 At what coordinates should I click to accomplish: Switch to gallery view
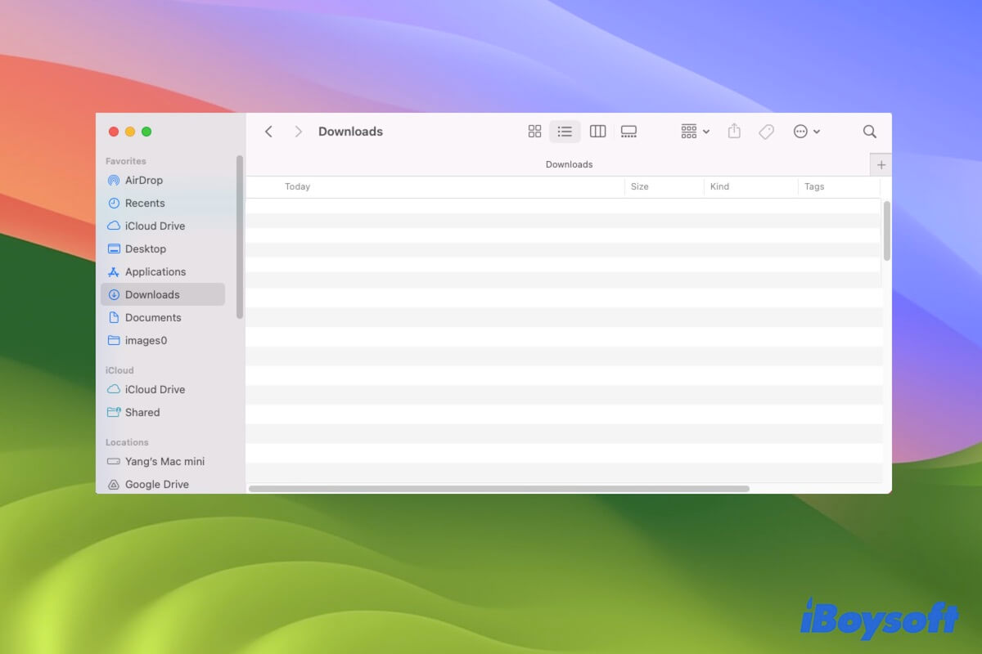click(x=628, y=132)
